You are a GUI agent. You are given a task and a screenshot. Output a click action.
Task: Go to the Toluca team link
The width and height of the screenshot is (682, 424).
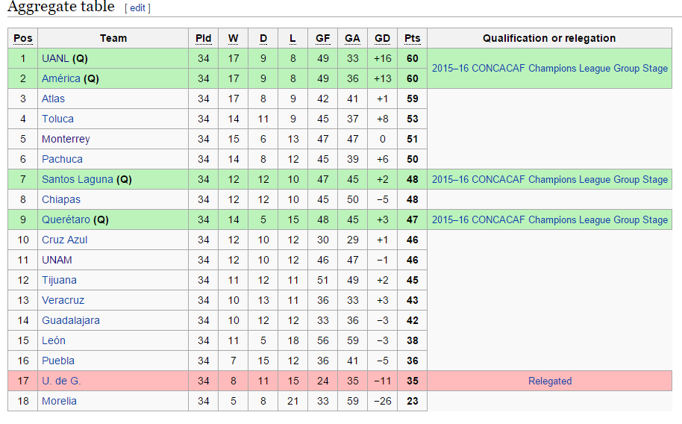click(57, 119)
